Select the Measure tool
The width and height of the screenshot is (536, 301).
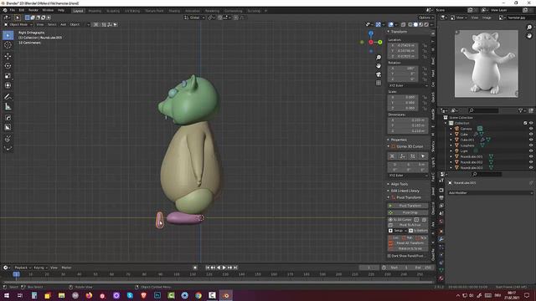pos(8,106)
